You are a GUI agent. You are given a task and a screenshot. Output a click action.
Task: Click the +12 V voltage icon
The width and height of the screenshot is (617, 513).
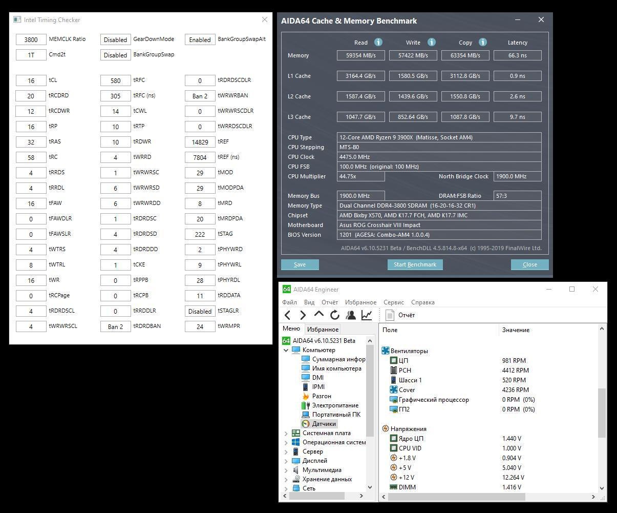(394, 478)
